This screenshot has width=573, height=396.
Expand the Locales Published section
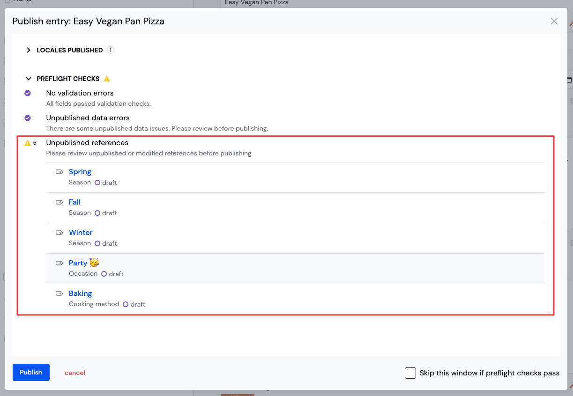[x=29, y=50]
